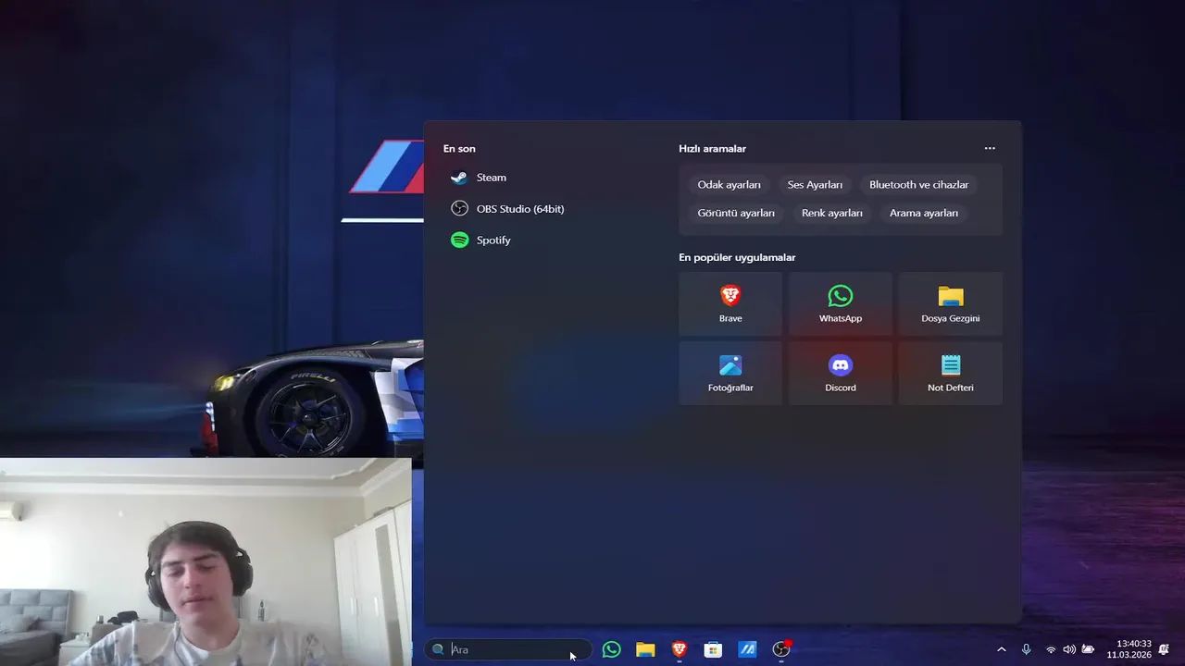Show hidden tray icons chevron

[1001, 649]
